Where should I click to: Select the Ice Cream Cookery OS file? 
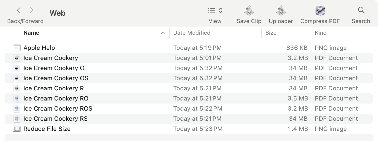point(56,78)
